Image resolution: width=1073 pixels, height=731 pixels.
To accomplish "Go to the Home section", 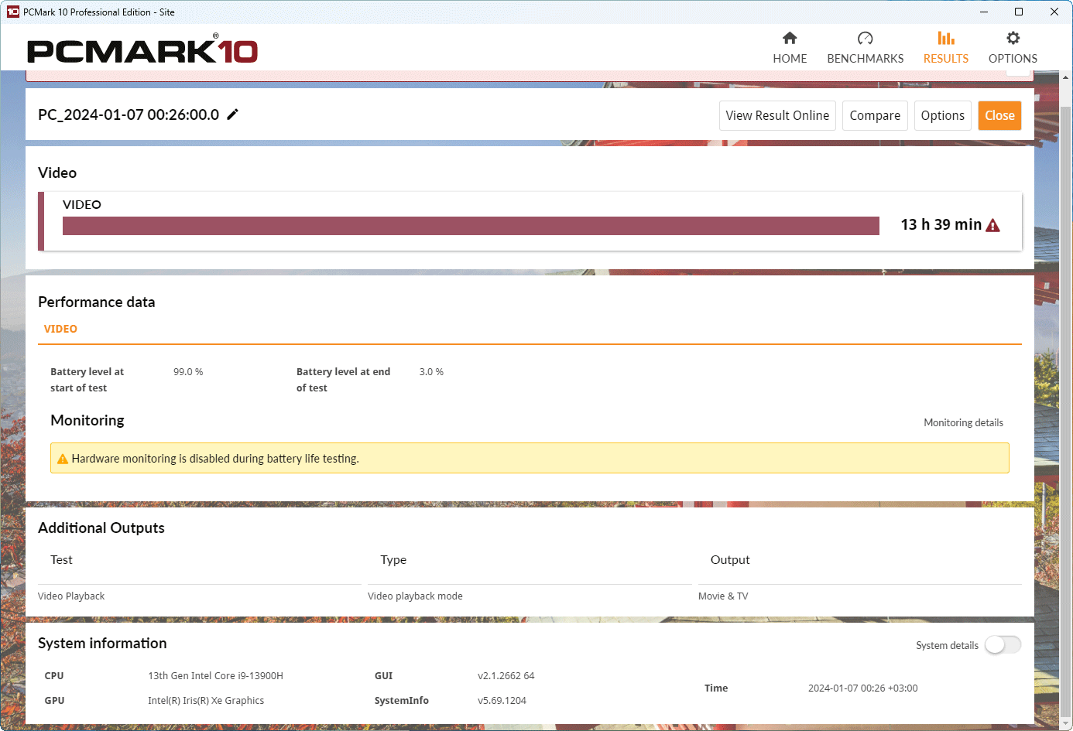I will pos(790,48).
